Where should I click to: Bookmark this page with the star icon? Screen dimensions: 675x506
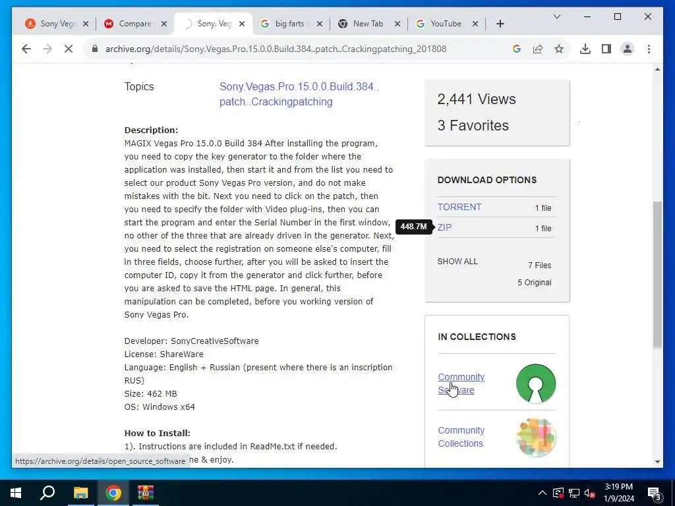559,49
